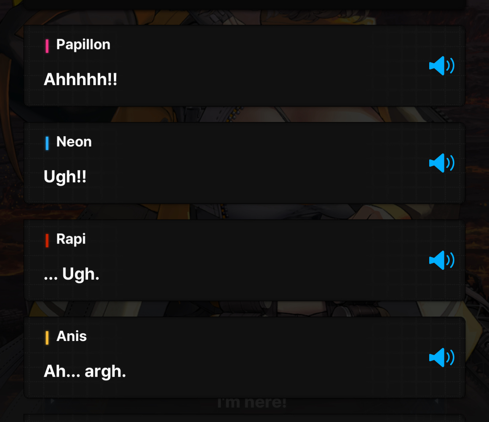
Task: Click the pink bar beside Papillon
Action: pos(47,46)
